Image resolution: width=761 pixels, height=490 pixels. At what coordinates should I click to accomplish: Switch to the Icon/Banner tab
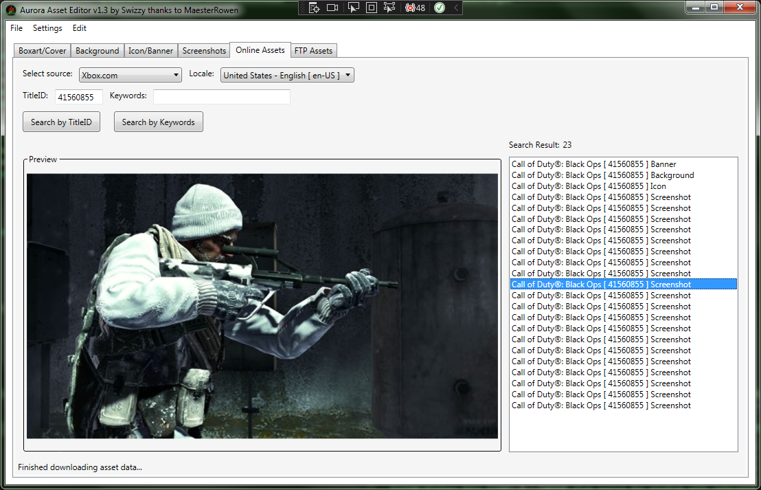[x=150, y=50]
